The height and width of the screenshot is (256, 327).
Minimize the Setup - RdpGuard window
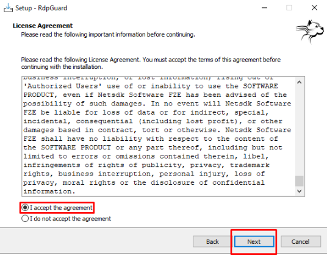(264, 8)
